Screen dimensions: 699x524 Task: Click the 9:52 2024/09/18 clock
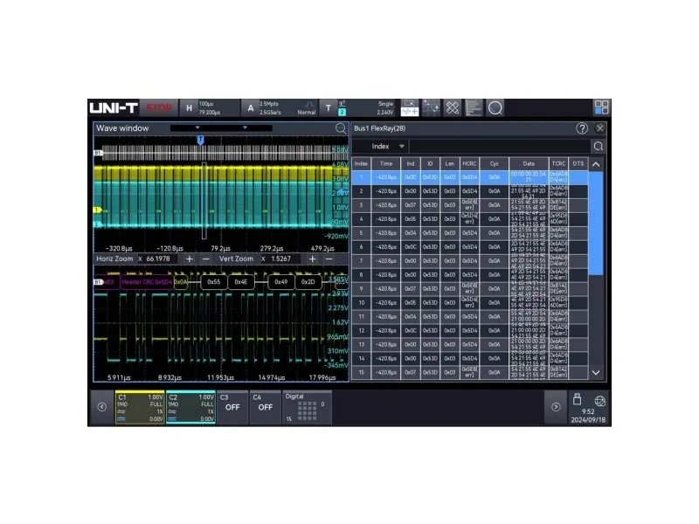[x=588, y=416]
